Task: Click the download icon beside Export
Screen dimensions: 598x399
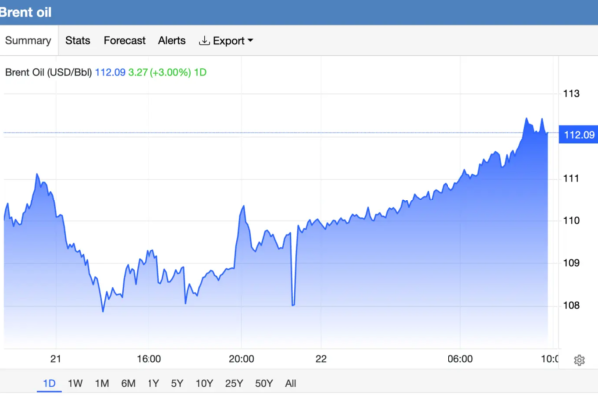Action: (x=204, y=40)
